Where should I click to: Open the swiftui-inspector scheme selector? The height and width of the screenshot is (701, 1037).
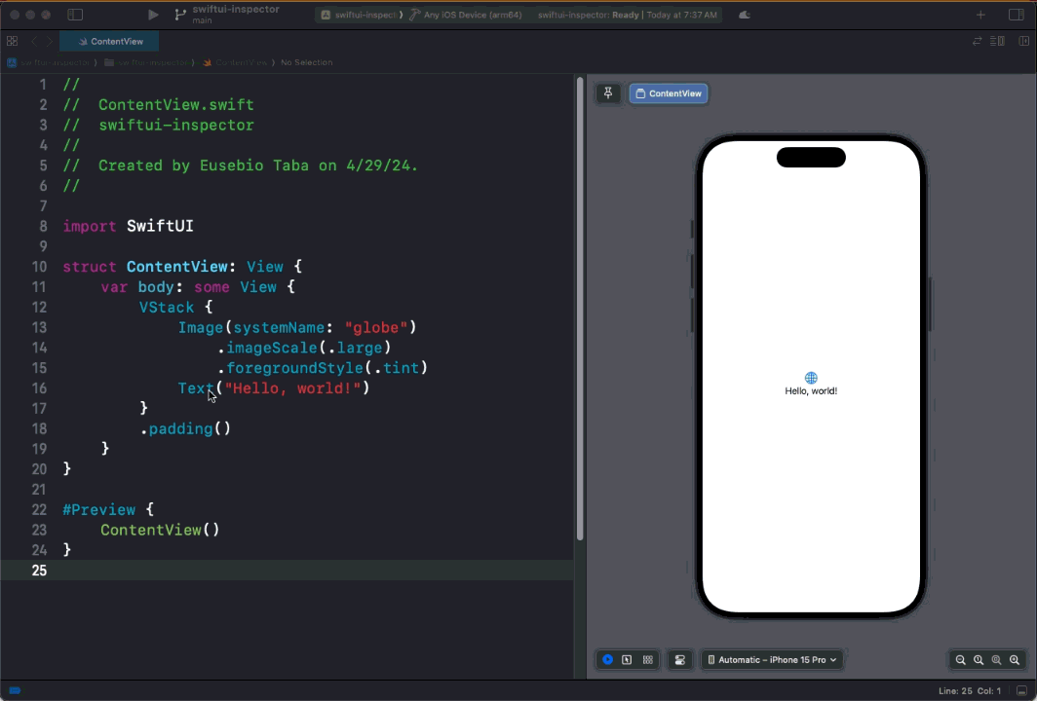pos(361,15)
